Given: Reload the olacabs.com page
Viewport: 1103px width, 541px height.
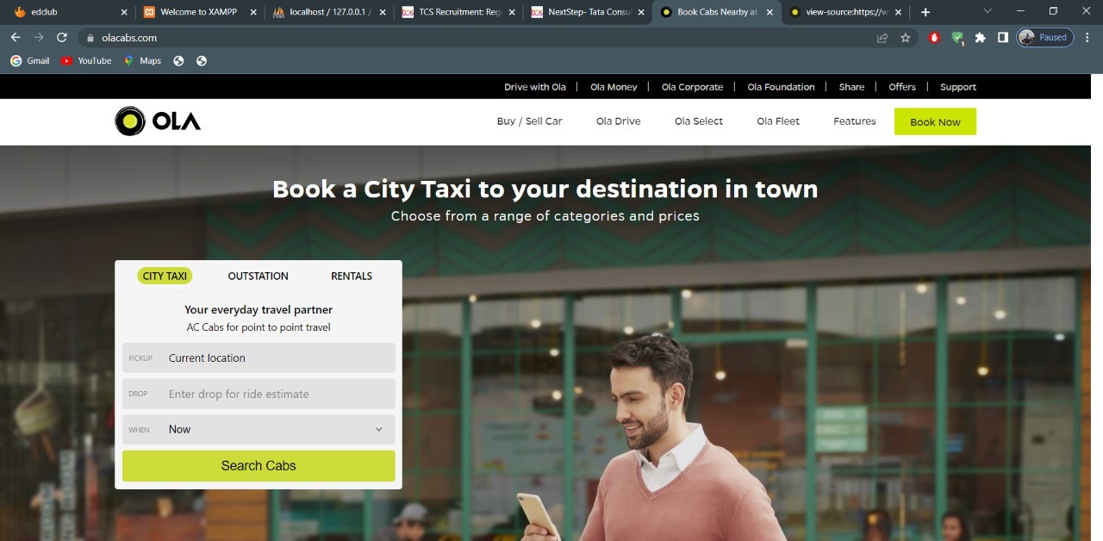Looking at the screenshot, I should pyautogui.click(x=62, y=38).
